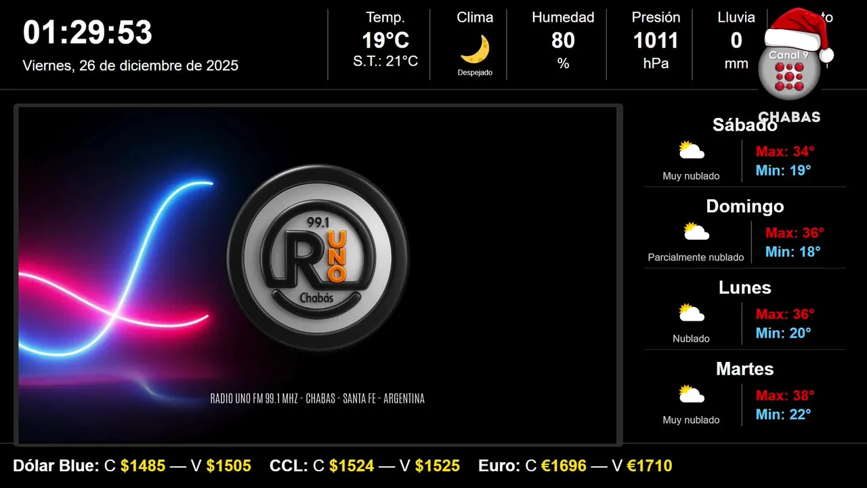Click the CCL label
The height and width of the screenshot is (488, 867).
coord(289,466)
